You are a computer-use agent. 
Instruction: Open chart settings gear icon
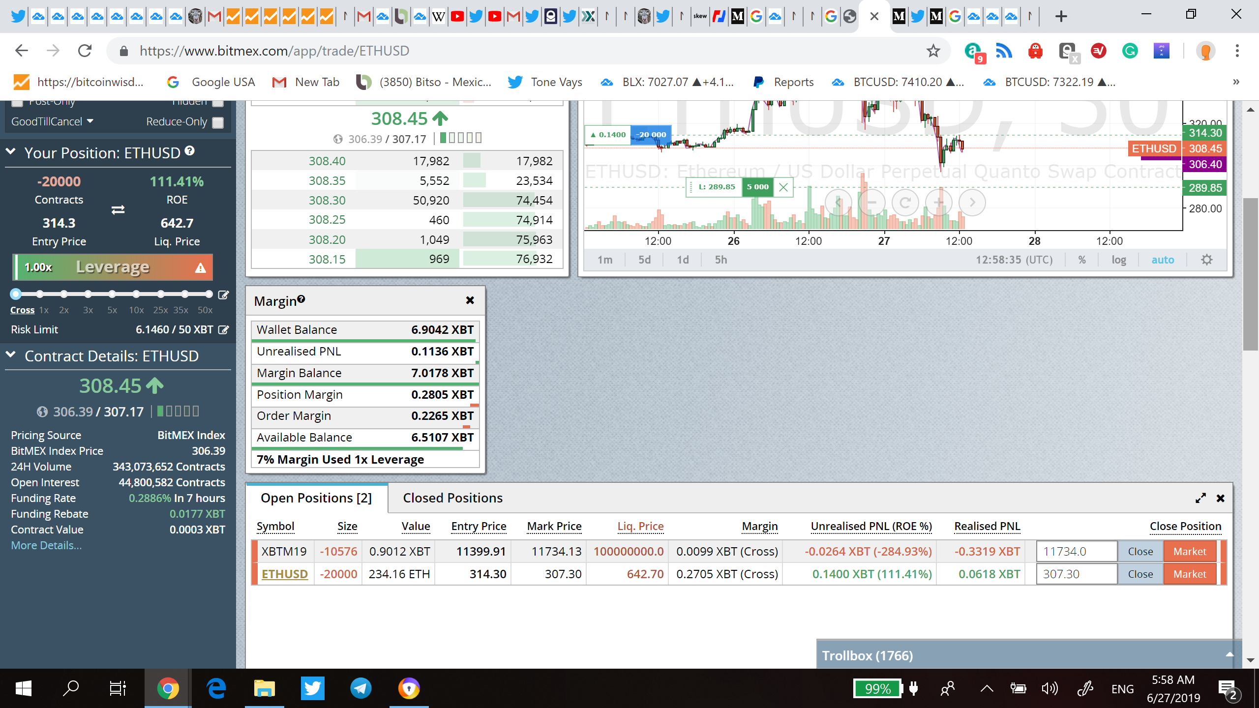tap(1207, 260)
